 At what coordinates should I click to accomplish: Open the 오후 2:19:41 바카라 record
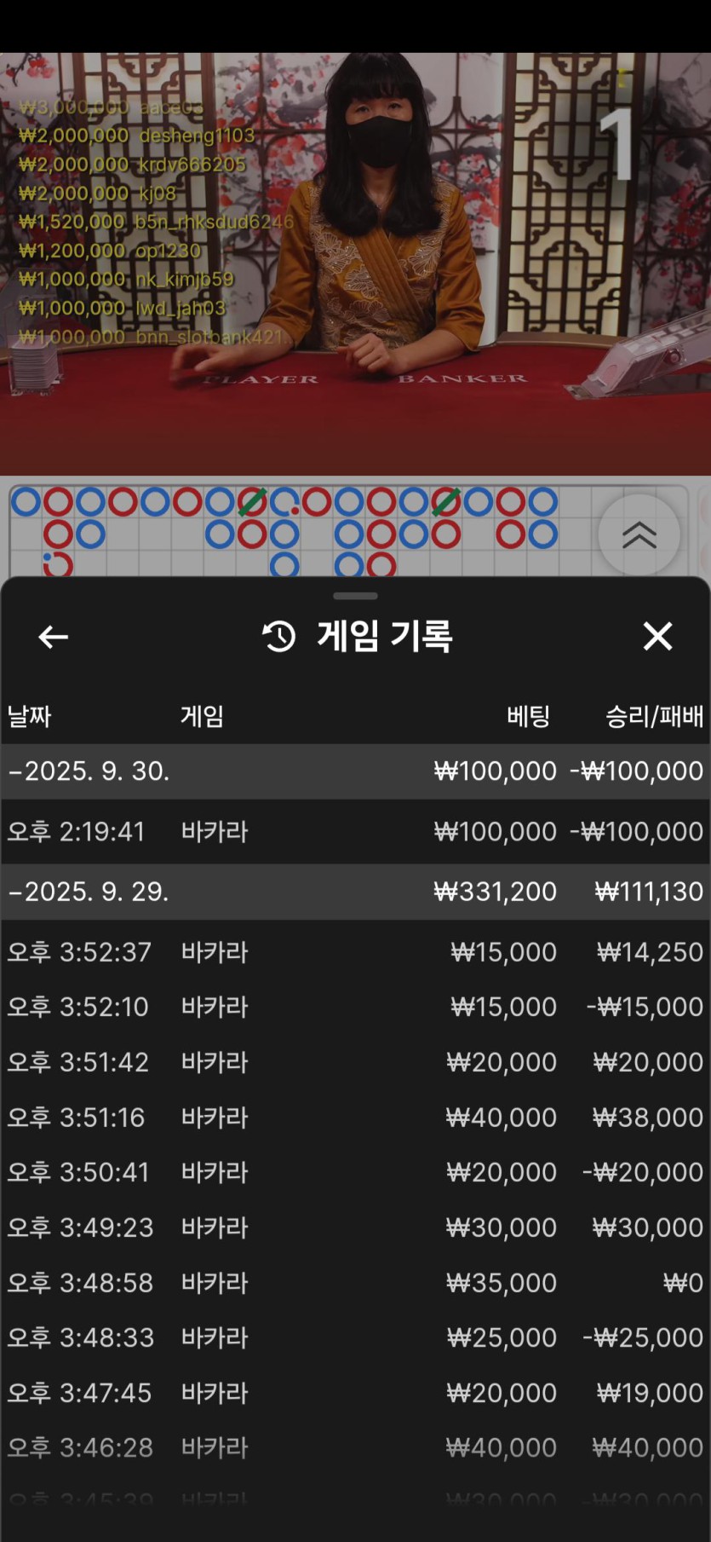coord(355,832)
